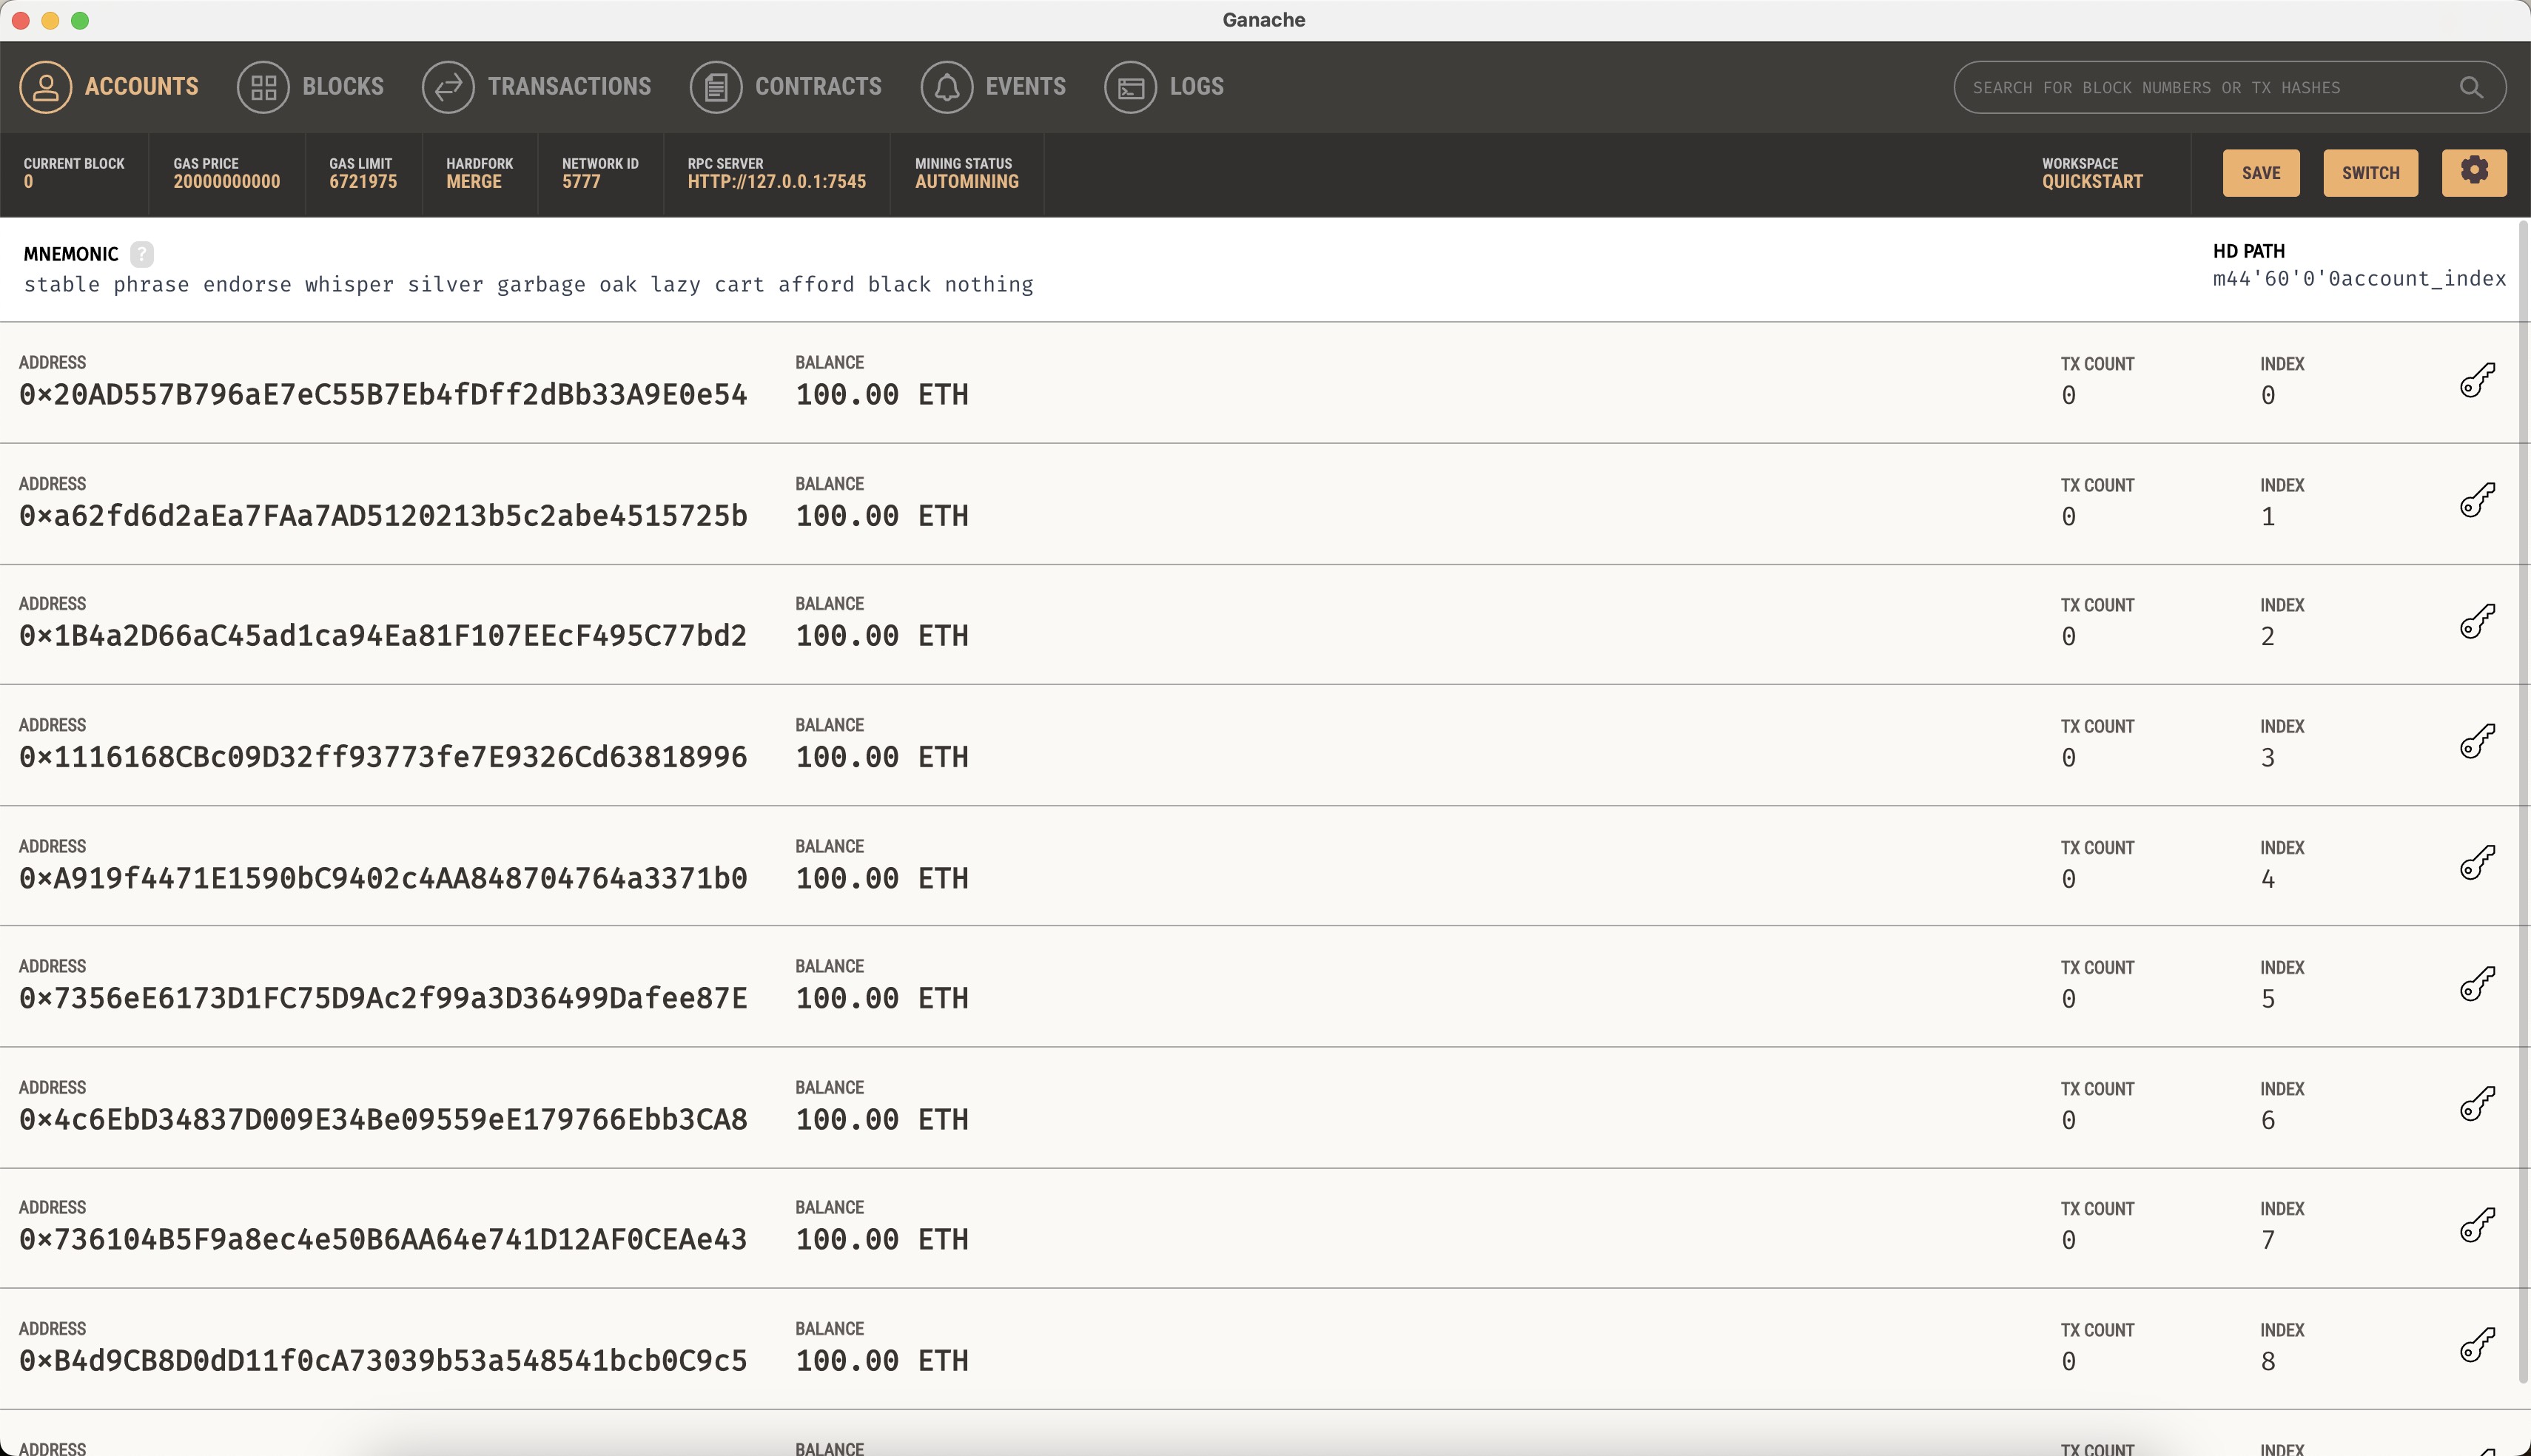
Task: Click the workspace name QUICKSTART
Action: (2092, 182)
